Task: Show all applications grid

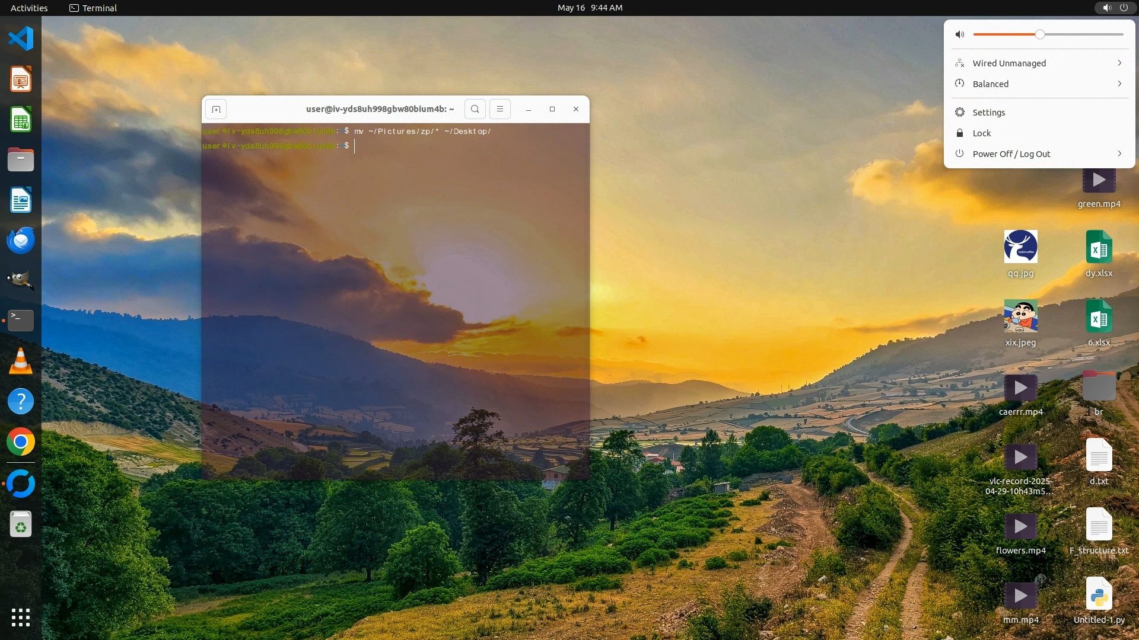Action: click(x=21, y=617)
